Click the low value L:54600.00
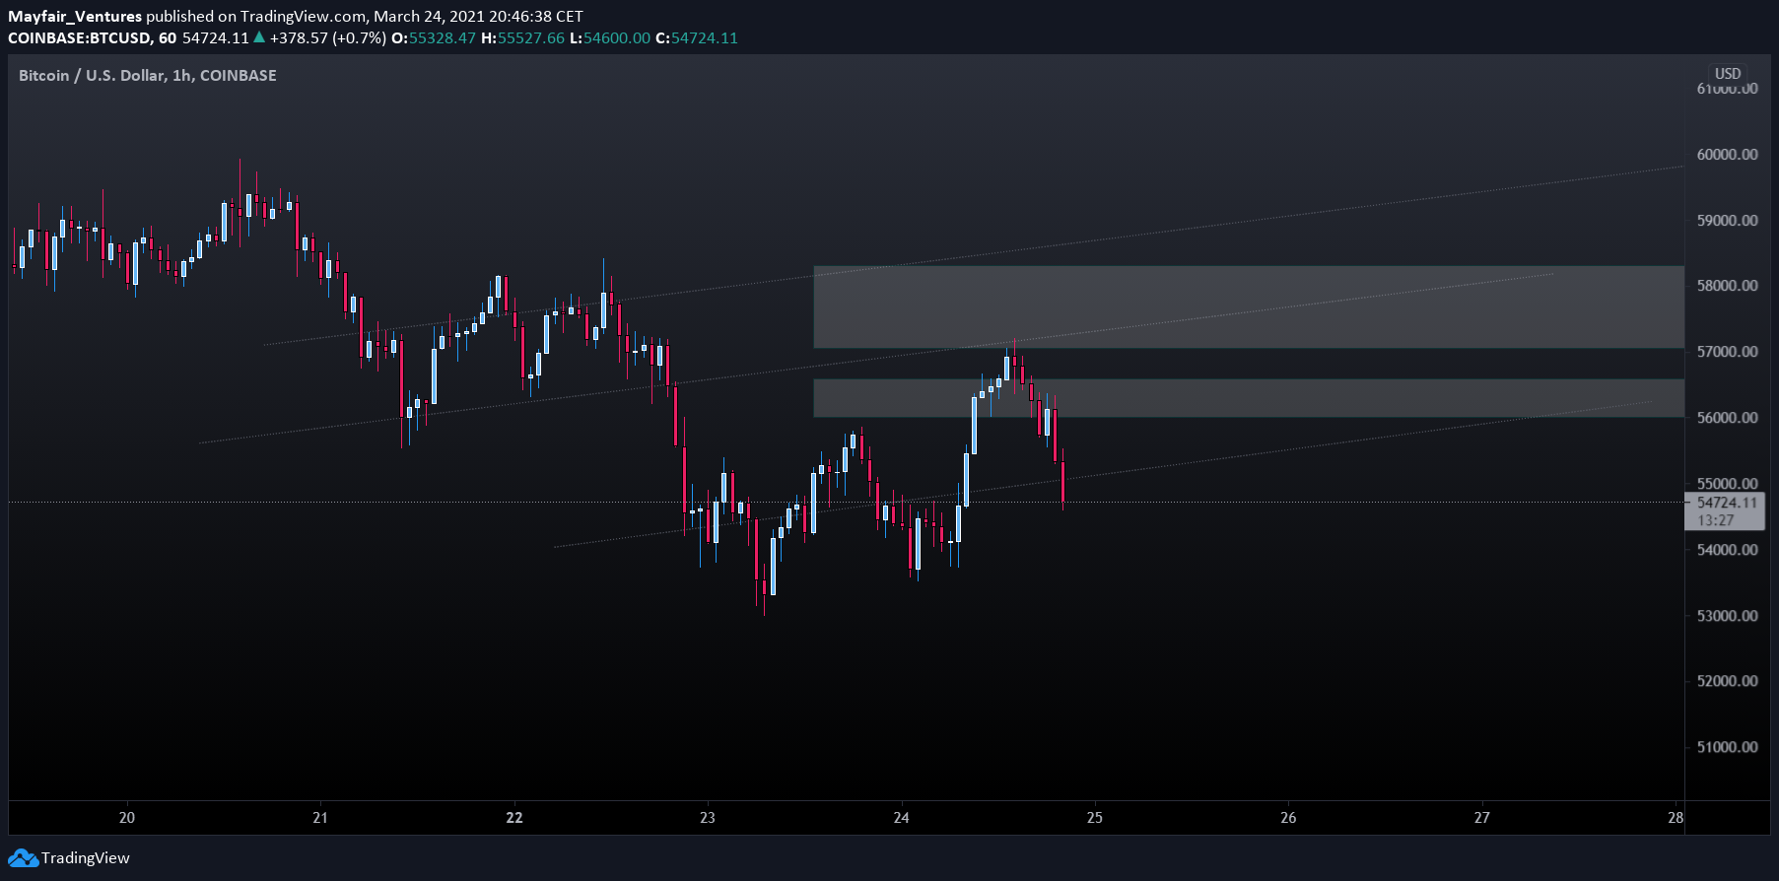1779x881 pixels. 610,38
